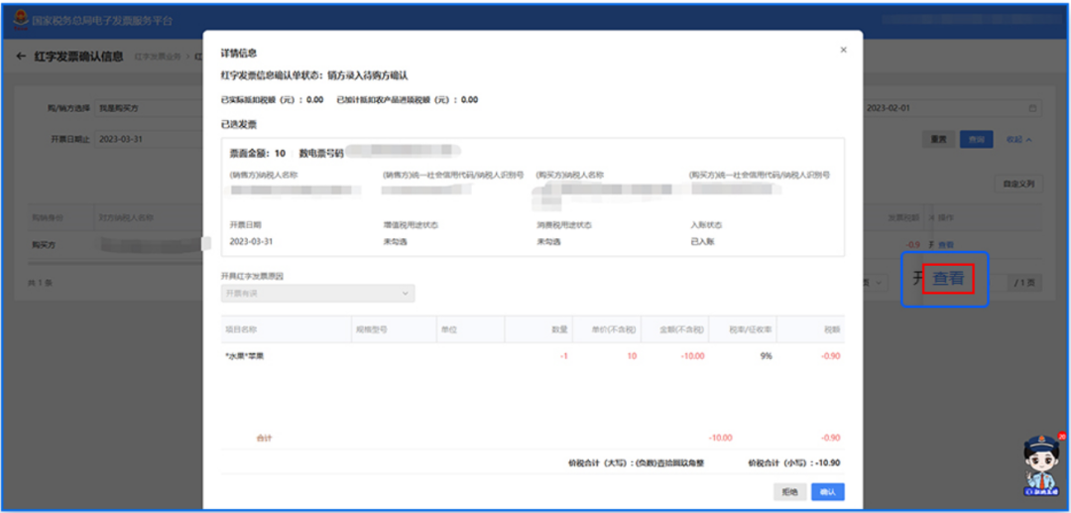
Task: Close the 详情信息 dialog with the X
Action: [x=844, y=50]
